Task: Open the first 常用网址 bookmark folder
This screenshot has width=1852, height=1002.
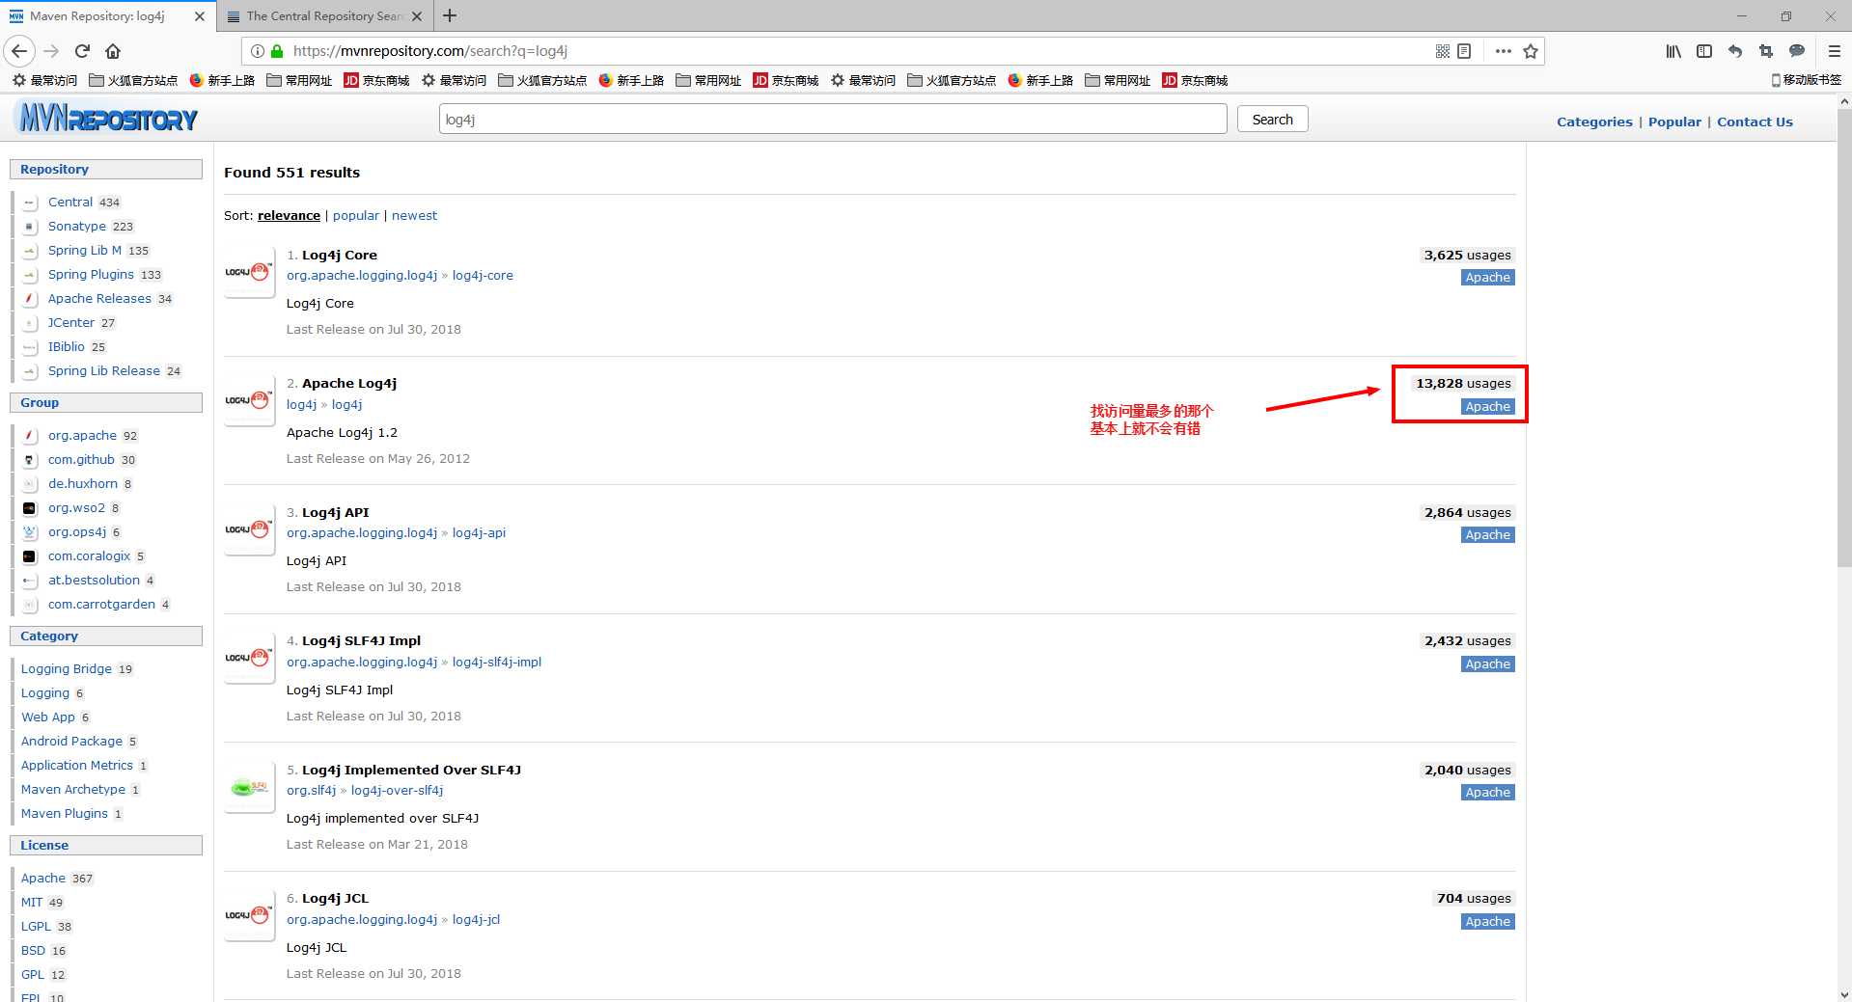Action: point(299,80)
